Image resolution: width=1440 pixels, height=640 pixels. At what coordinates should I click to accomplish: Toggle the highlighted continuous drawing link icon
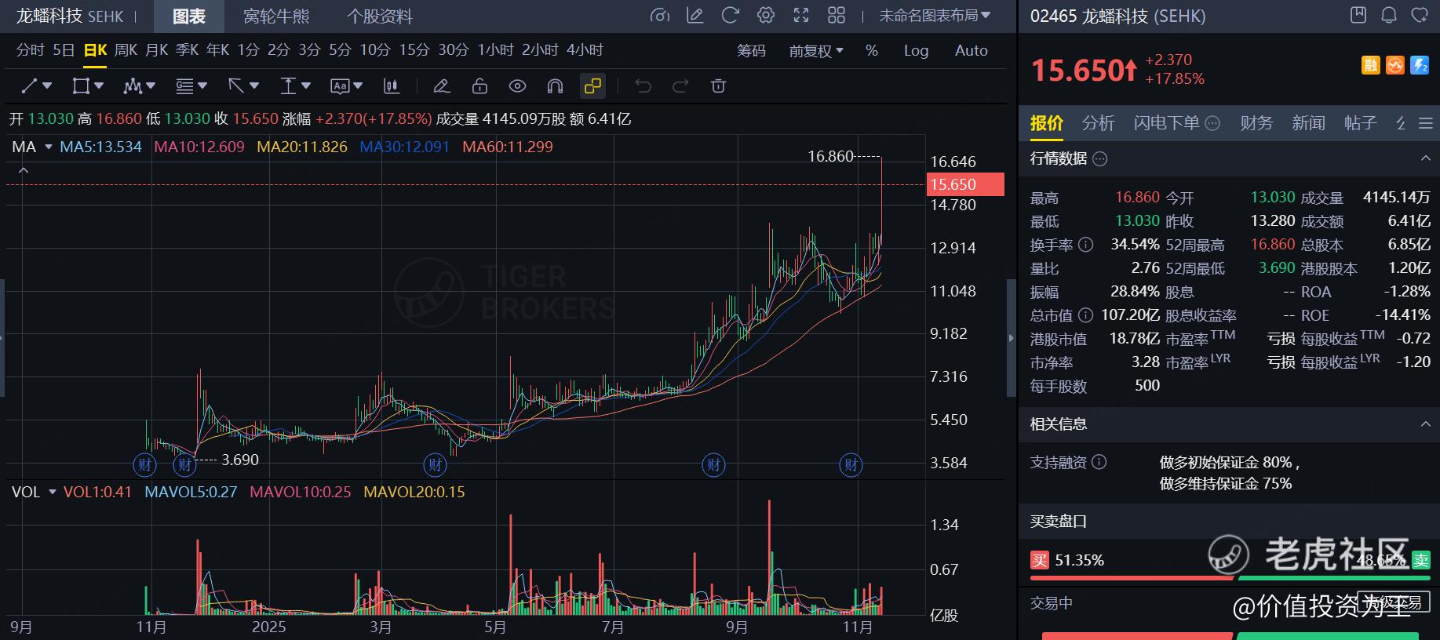[x=592, y=86]
